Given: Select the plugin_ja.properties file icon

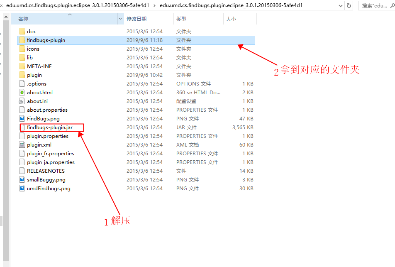Looking at the screenshot, I should click(22, 162).
